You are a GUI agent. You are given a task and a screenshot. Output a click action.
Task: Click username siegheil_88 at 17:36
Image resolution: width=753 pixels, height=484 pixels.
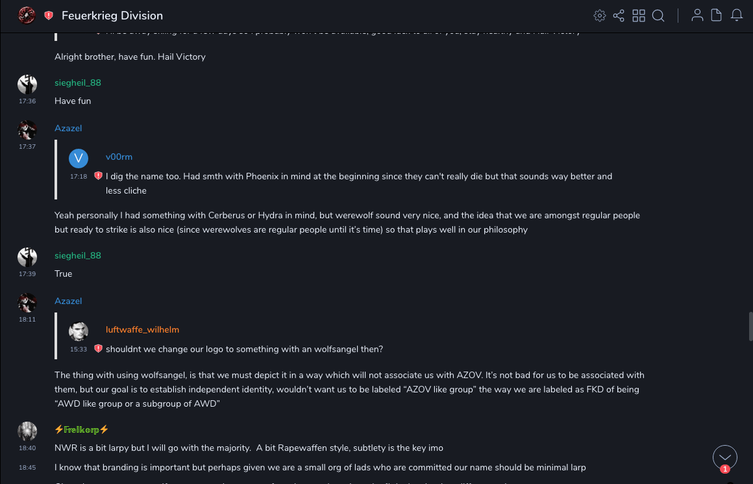(x=78, y=83)
